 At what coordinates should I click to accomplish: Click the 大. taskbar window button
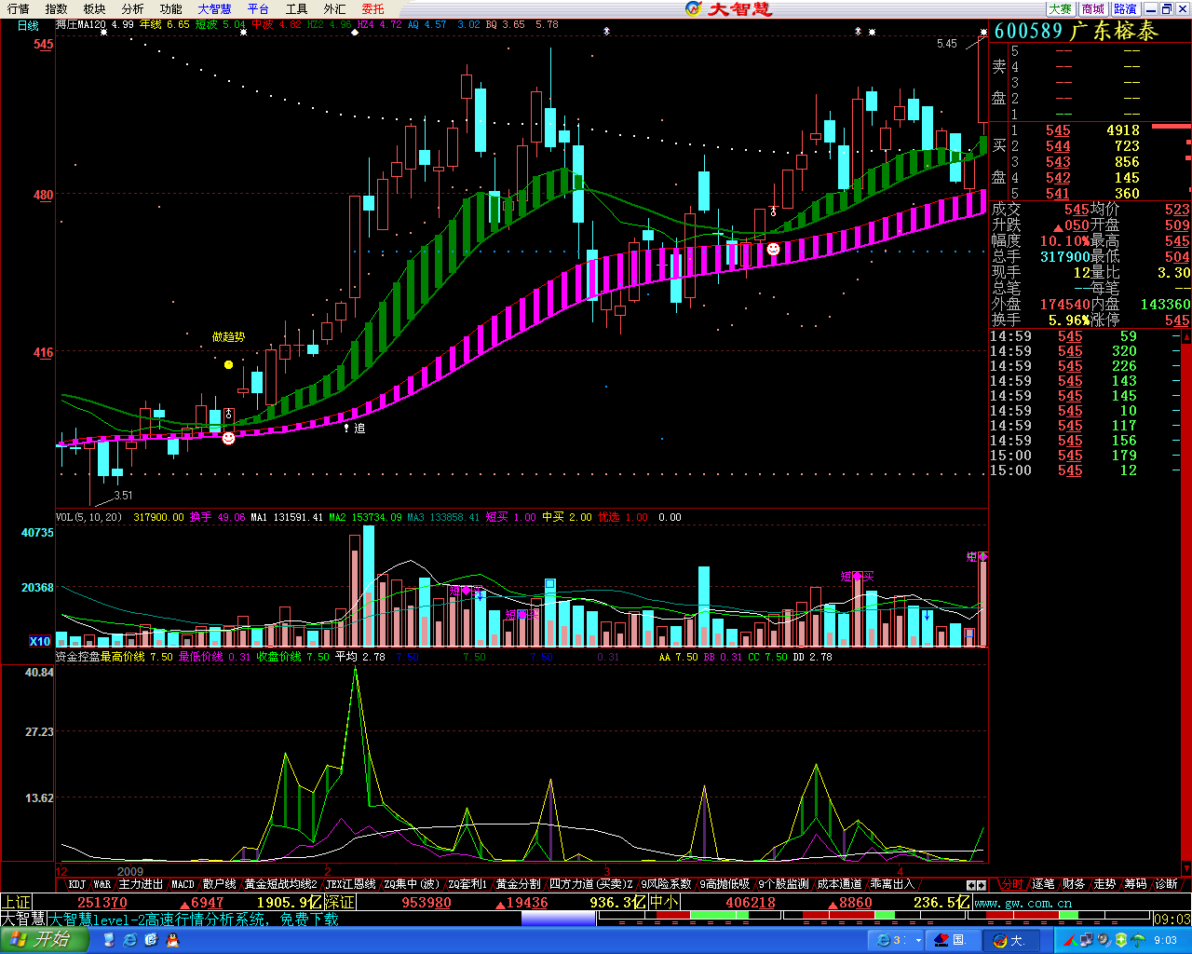pos(1011,940)
